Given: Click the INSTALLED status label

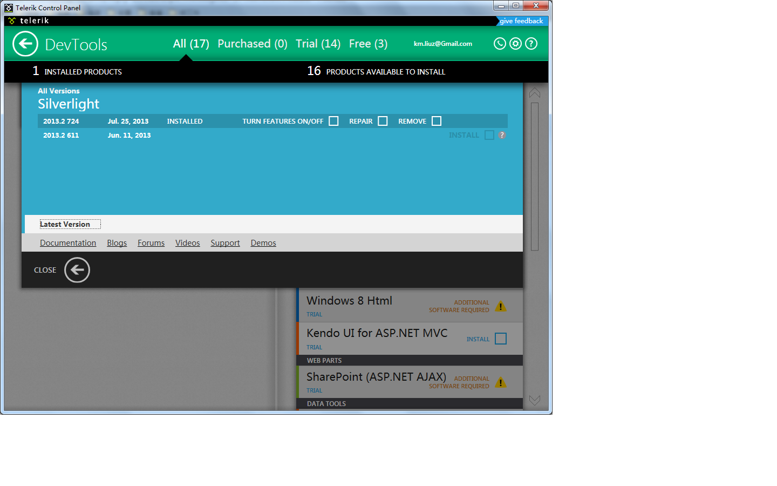Looking at the screenshot, I should click(x=185, y=122).
